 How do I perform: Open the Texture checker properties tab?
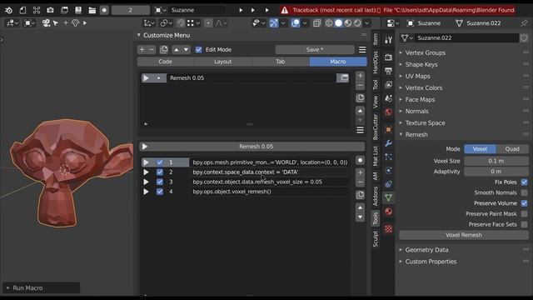click(x=388, y=228)
